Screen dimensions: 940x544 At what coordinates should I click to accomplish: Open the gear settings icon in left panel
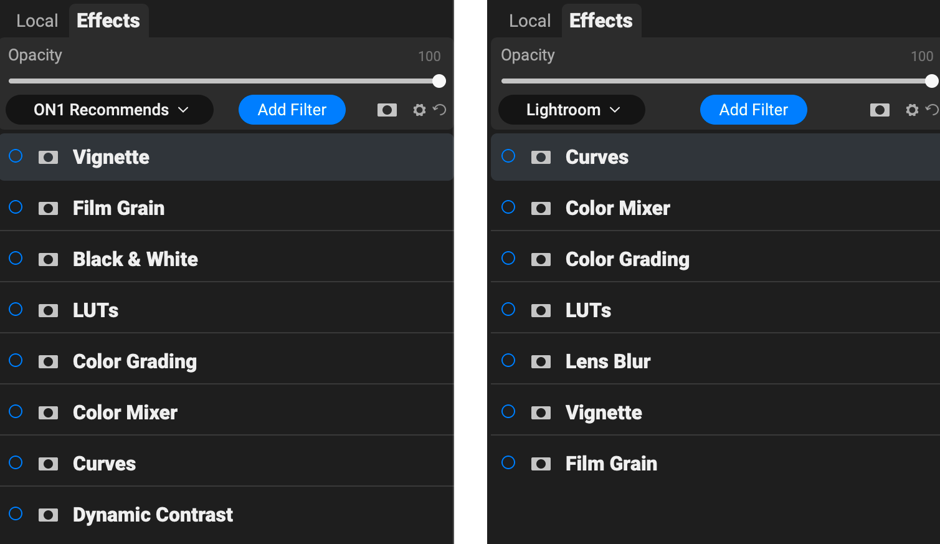click(x=419, y=110)
